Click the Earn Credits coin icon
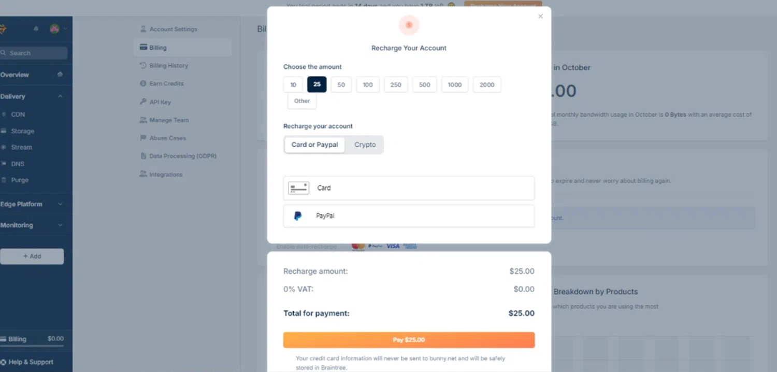 click(143, 83)
